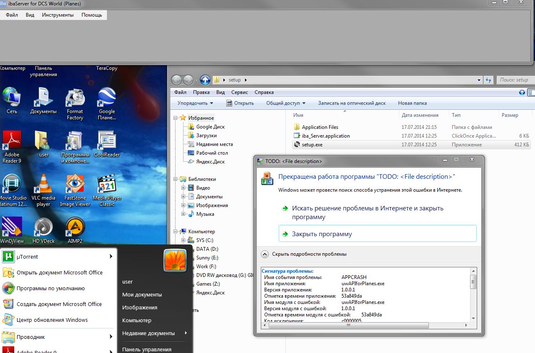Launch CoolReader from the desktop
The image size is (535, 353).
tap(107, 143)
